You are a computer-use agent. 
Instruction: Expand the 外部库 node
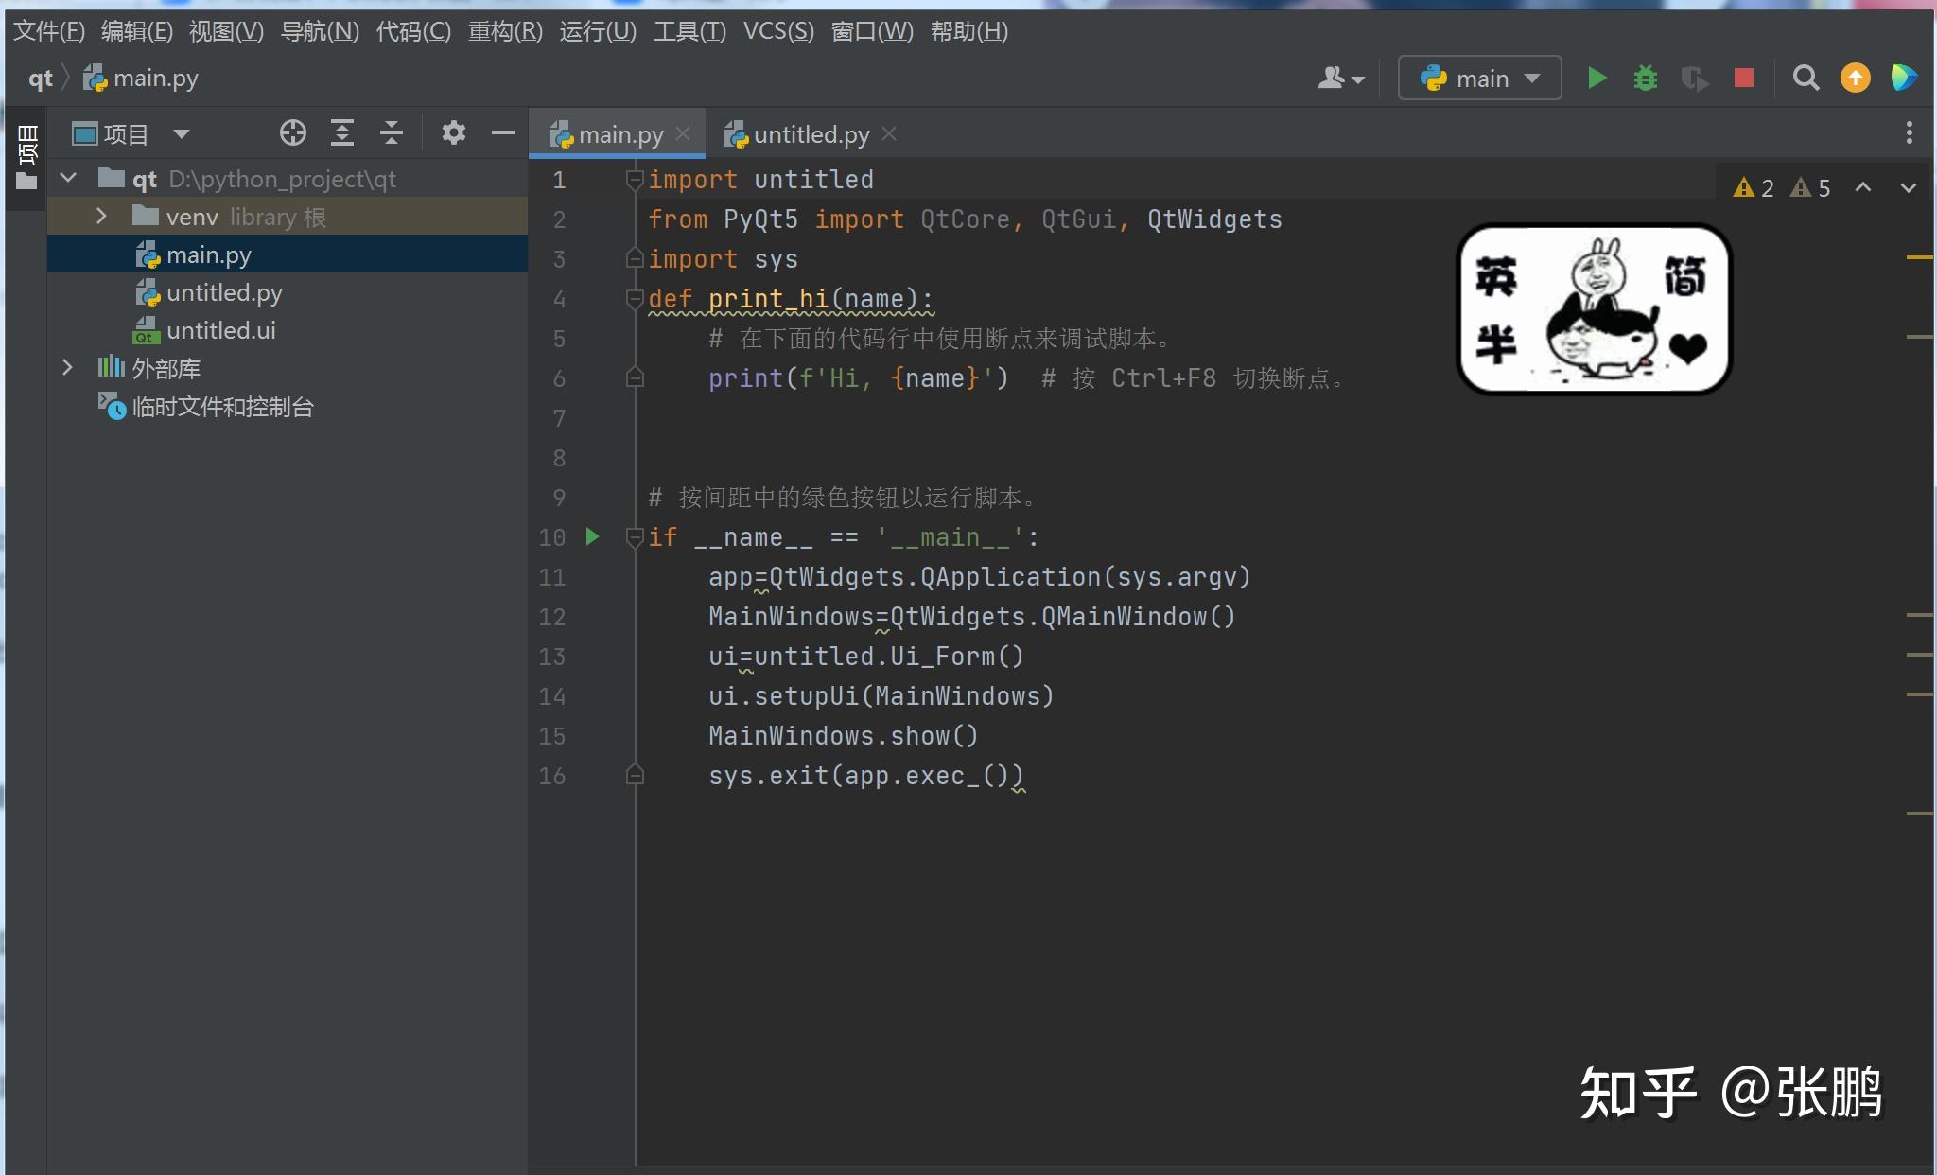point(67,368)
